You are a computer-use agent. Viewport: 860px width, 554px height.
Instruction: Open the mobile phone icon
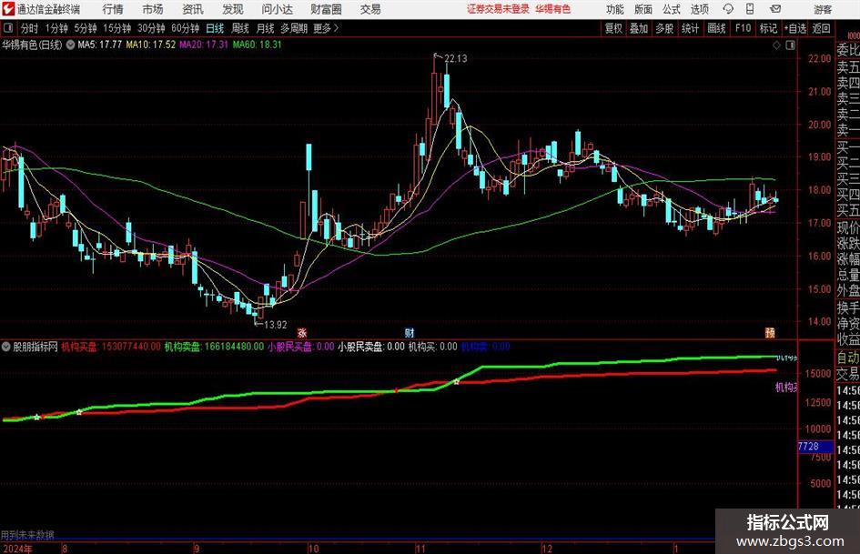pyautogui.click(x=750, y=9)
